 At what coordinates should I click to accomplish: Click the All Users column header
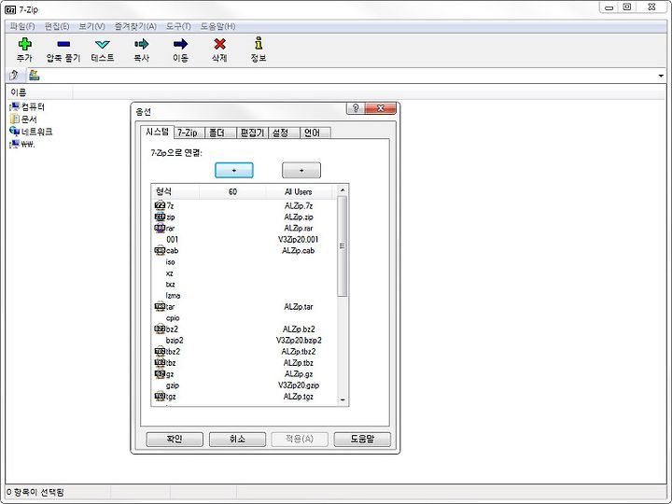tap(299, 191)
